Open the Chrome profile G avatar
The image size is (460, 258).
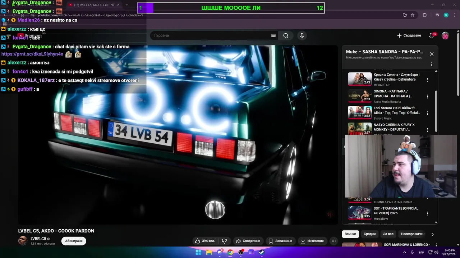pos(446,15)
